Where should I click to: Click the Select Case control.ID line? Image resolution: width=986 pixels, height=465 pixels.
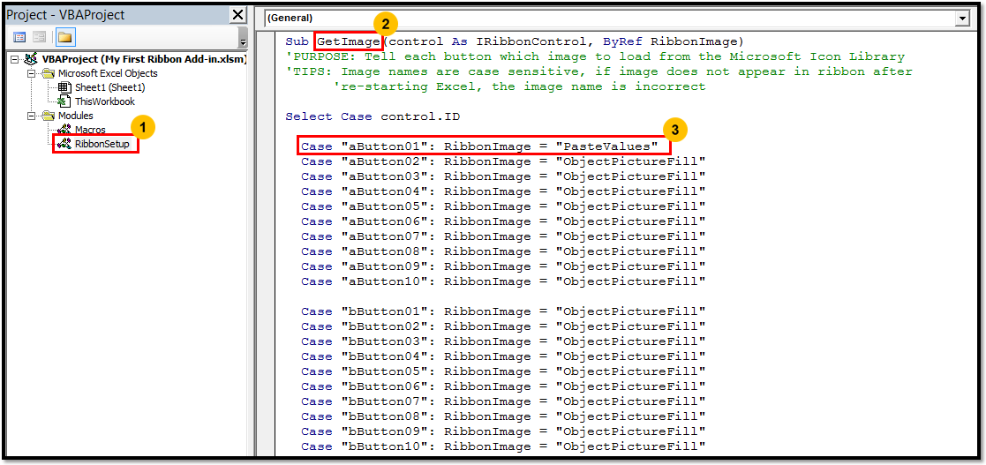click(373, 116)
